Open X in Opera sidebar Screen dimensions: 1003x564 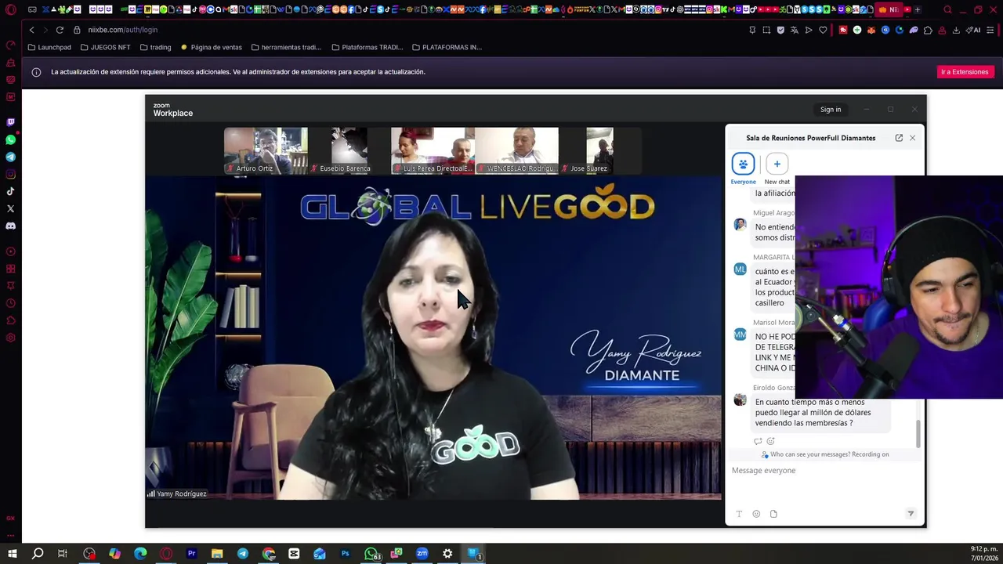(x=10, y=208)
